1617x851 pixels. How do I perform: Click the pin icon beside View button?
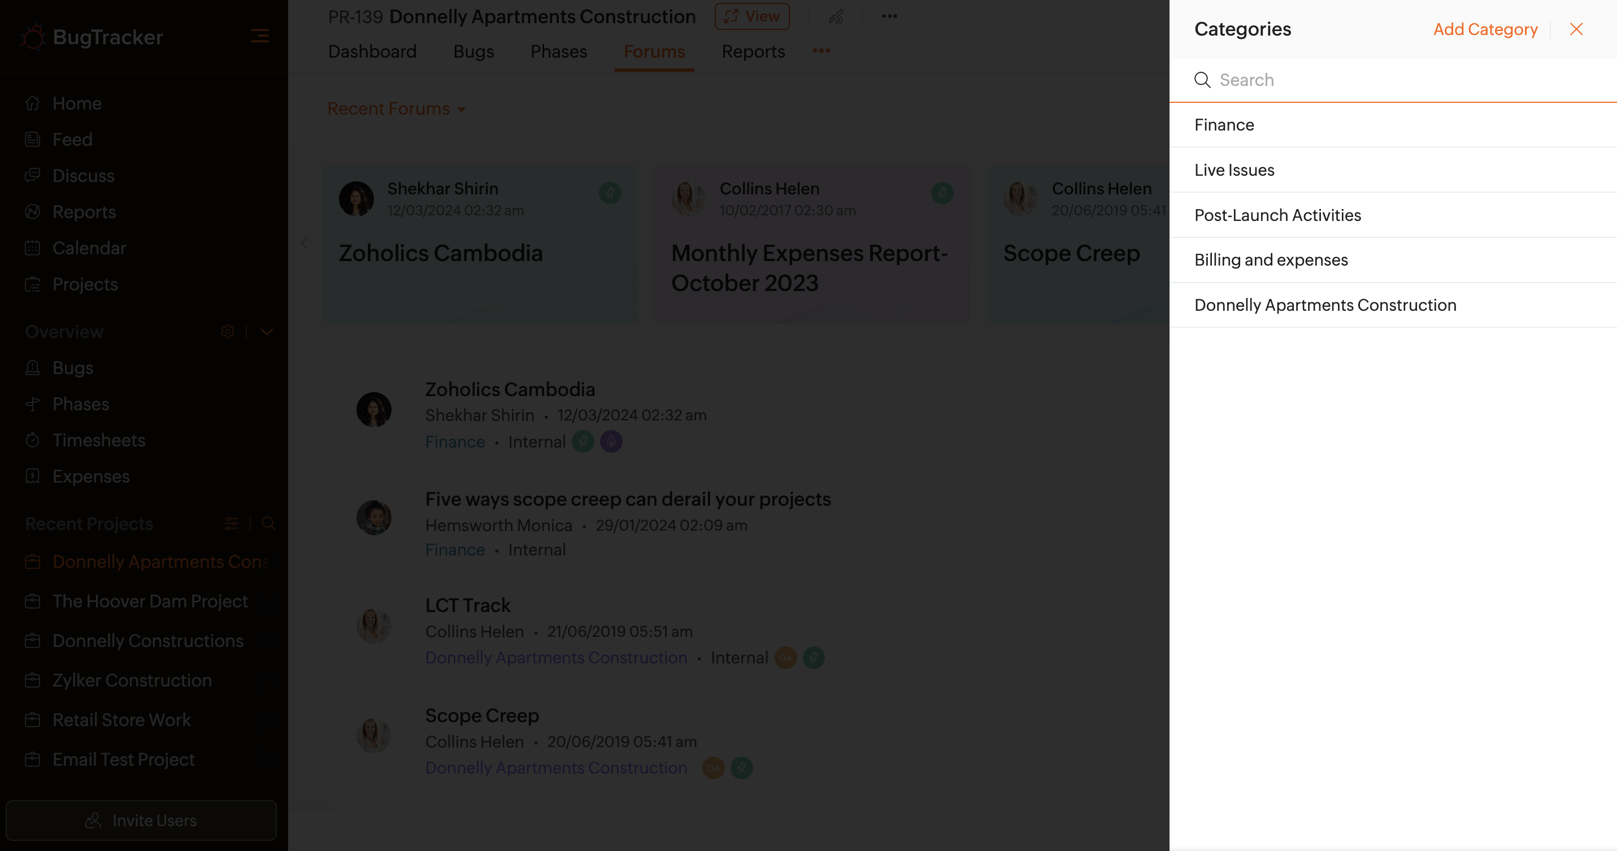pyautogui.click(x=836, y=17)
